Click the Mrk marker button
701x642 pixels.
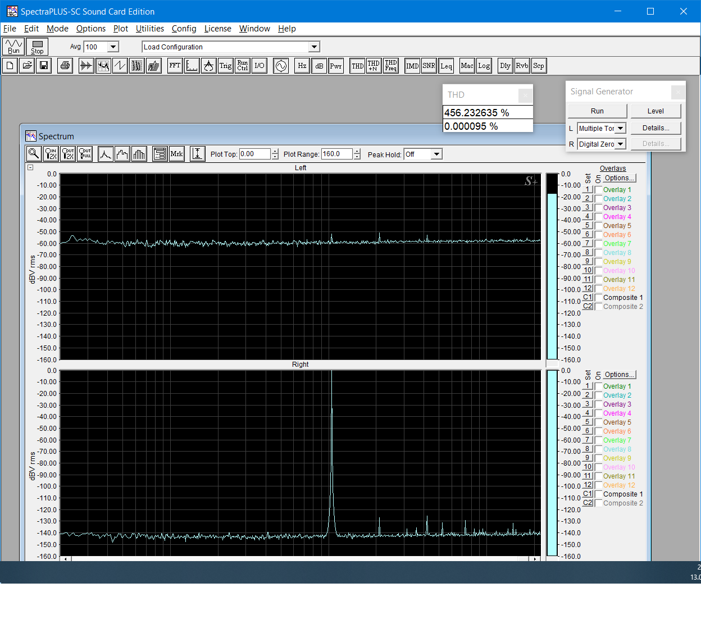(x=176, y=154)
